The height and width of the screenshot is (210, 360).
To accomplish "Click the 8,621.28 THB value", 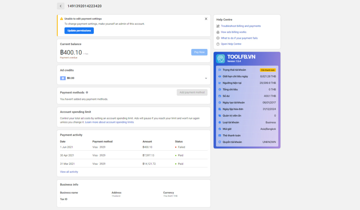I will point(268,76).
